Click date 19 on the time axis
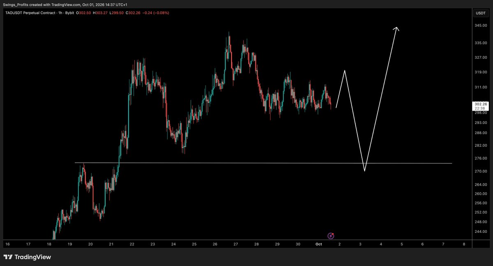 click(70, 244)
